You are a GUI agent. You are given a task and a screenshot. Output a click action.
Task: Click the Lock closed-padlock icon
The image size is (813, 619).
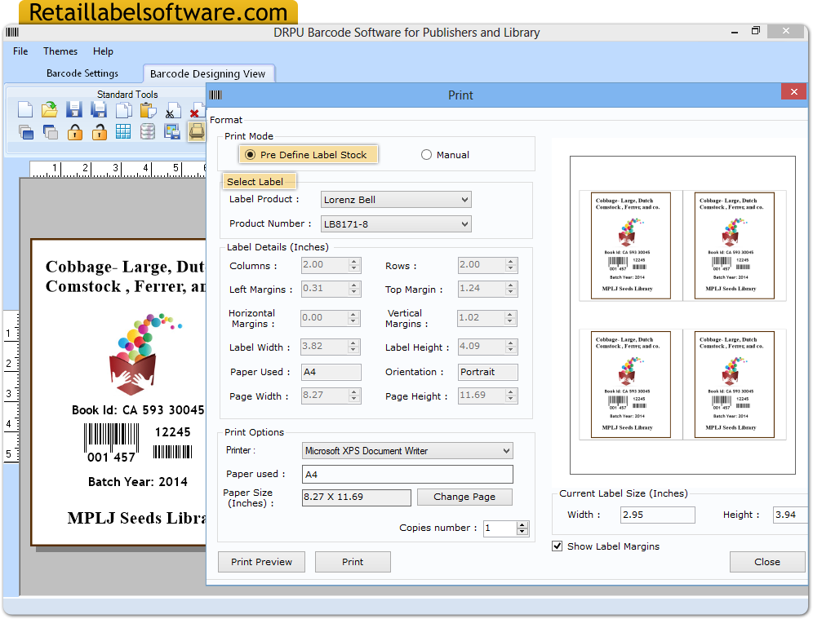coord(74,132)
